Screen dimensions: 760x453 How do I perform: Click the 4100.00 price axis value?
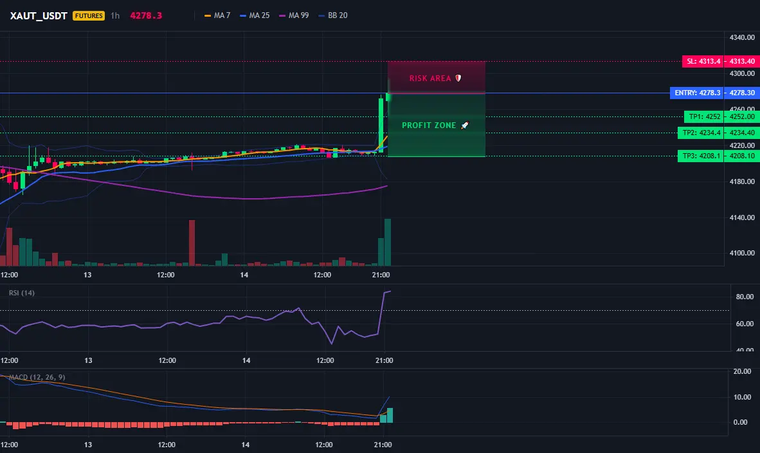742,253
